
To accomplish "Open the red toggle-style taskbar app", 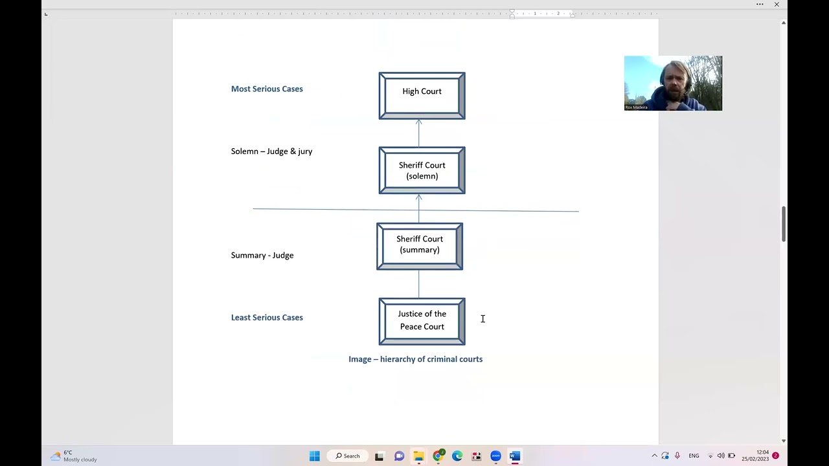I will [477, 456].
